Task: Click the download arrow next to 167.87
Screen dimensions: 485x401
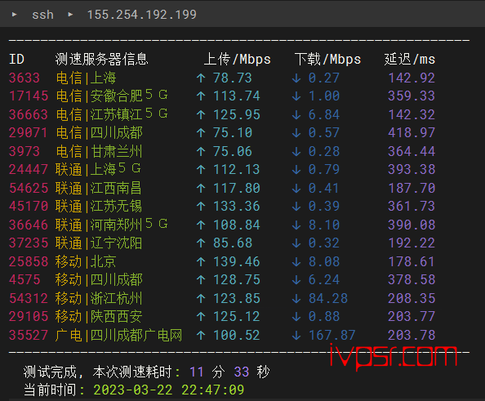Action: point(296,335)
